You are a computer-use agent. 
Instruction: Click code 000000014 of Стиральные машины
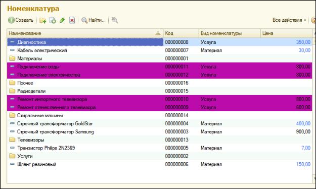point(176,115)
